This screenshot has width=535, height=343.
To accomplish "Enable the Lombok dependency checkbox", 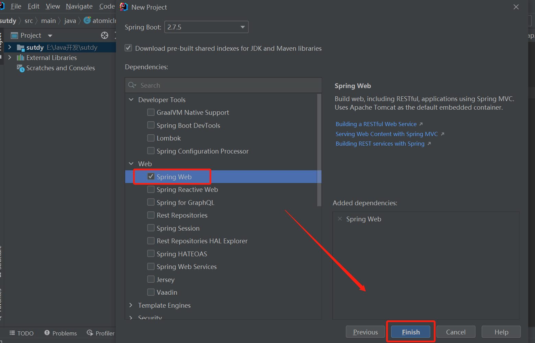I will pyautogui.click(x=151, y=138).
